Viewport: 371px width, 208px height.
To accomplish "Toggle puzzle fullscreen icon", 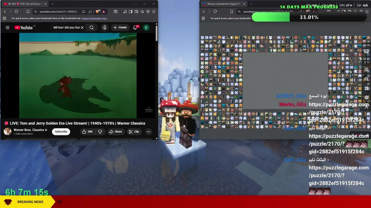I will (366, 60).
